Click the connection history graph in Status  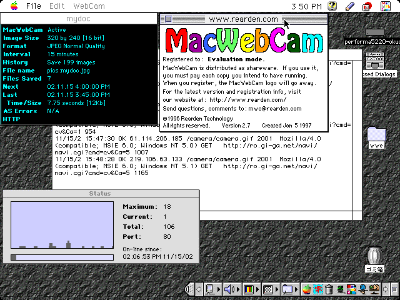(x=62, y=225)
